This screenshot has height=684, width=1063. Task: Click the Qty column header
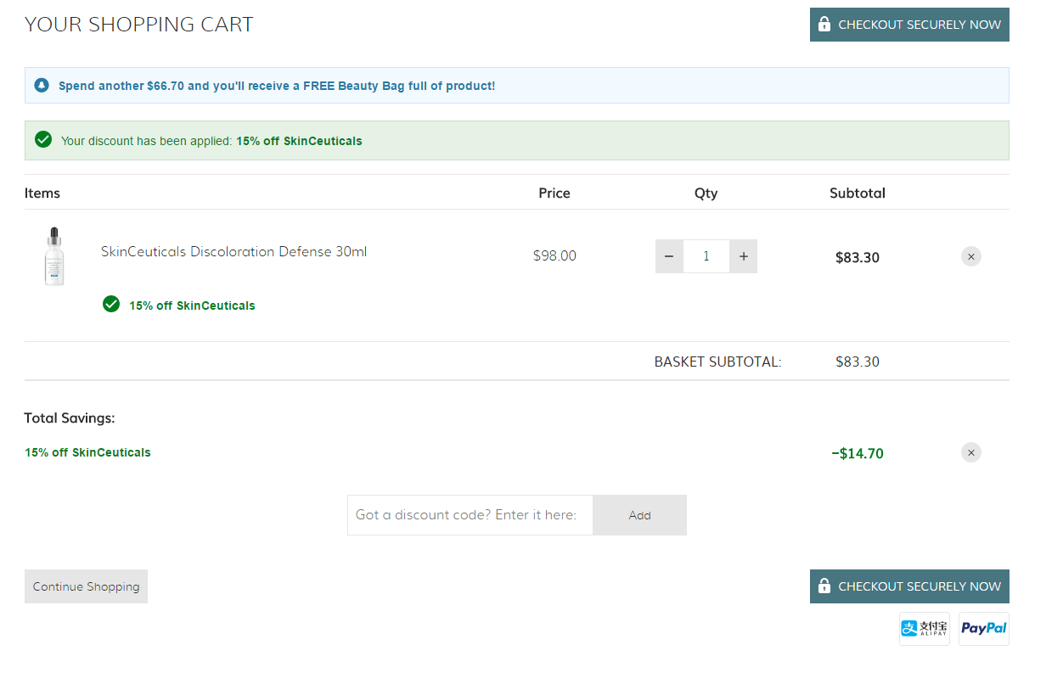706,193
